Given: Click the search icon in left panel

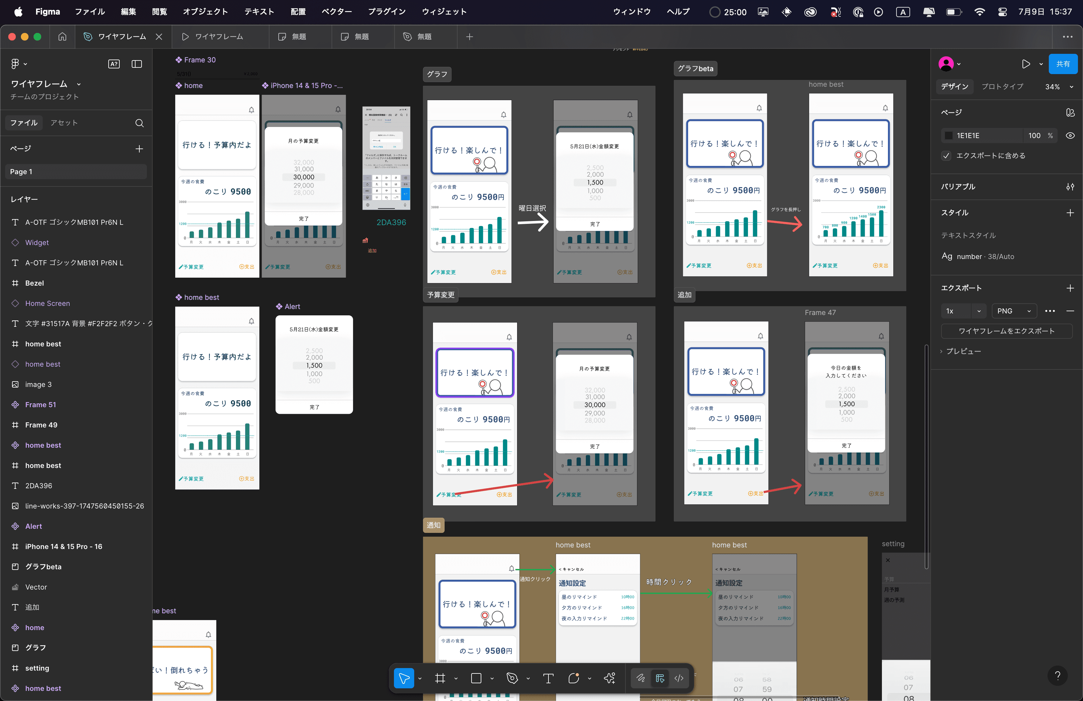Looking at the screenshot, I should click(x=140, y=123).
